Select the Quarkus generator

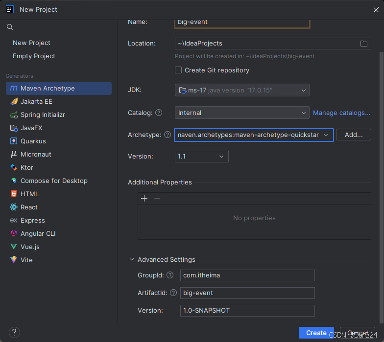[59, 141]
